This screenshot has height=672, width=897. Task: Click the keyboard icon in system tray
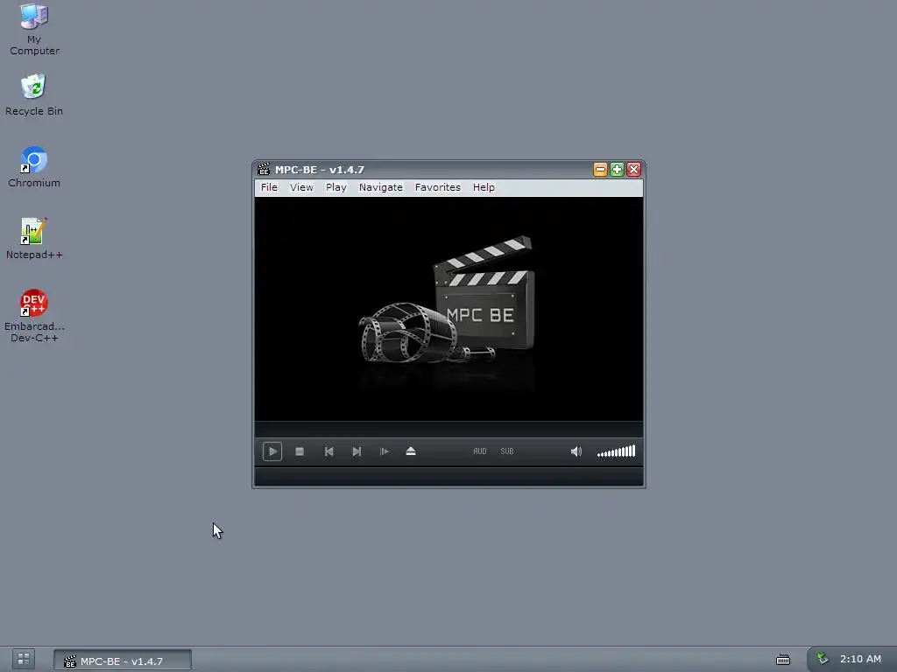click(x=783, y=660)
